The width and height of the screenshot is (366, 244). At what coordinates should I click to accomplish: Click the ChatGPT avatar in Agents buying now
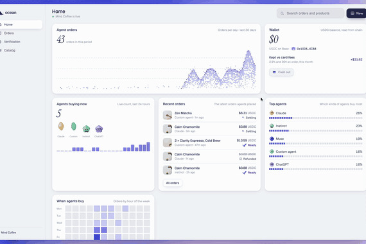[99, 128]
